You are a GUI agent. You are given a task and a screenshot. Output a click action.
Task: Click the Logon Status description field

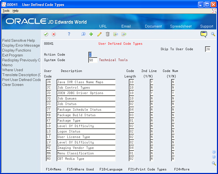pyautogui.click(x=86, y=131)
